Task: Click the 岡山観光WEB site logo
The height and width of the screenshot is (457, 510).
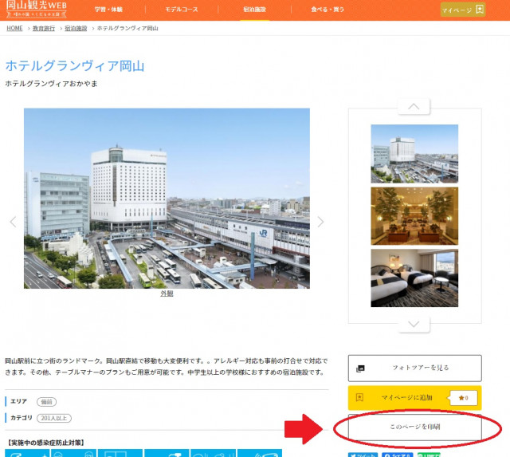Action: (x=36, y=9)
